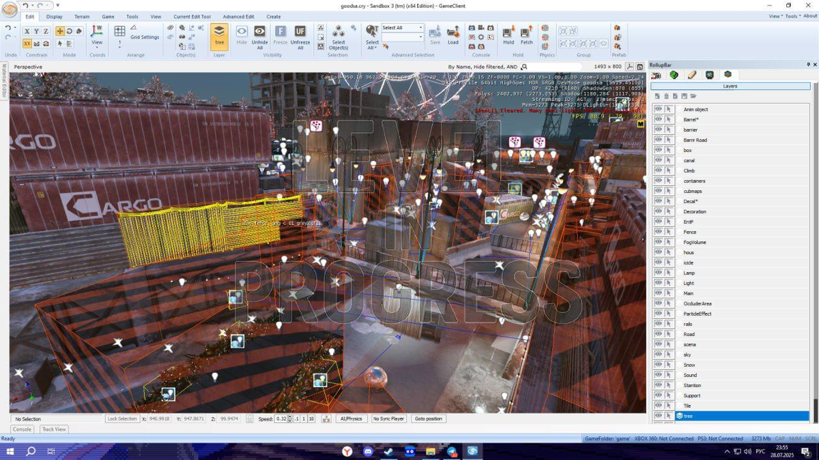Click the Hide visibility button
This screenshot has width=819, height=460.
pos(242,36)
